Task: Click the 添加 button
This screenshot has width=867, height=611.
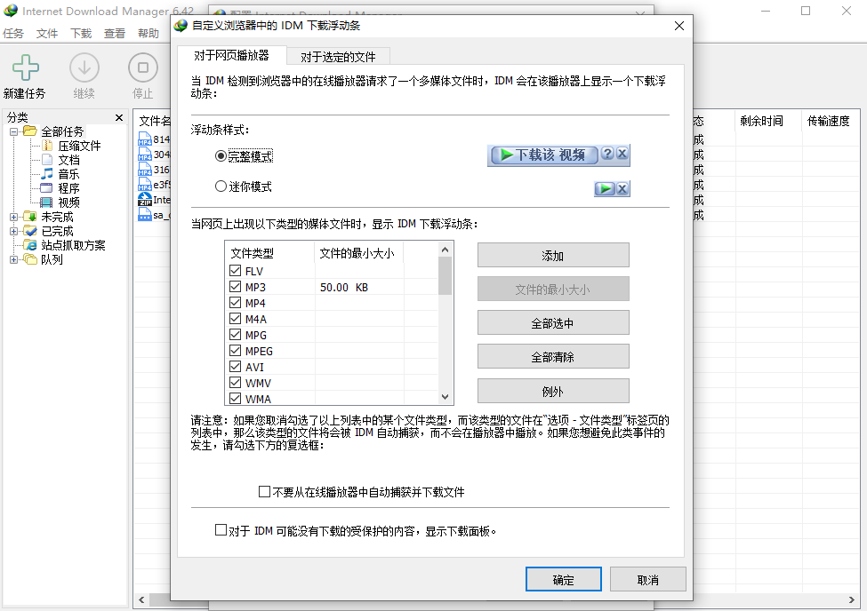Action: [553, 255]
